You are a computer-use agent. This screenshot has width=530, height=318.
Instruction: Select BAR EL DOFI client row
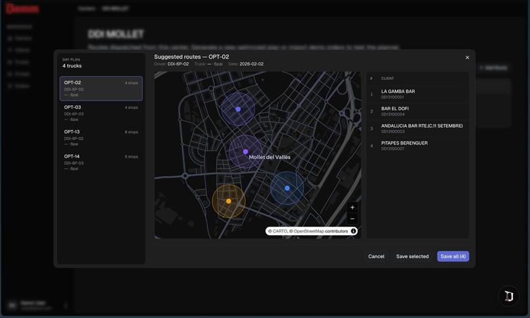[x=418, y=112]
